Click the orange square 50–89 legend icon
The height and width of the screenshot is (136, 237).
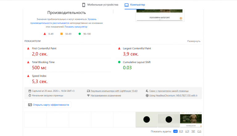pyautogui.click(x=61, y=34)
